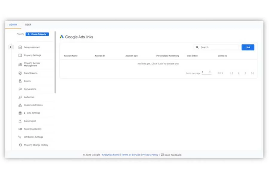Open Setup Assistant menu item

pyautogui.click(x=32, y=47)
